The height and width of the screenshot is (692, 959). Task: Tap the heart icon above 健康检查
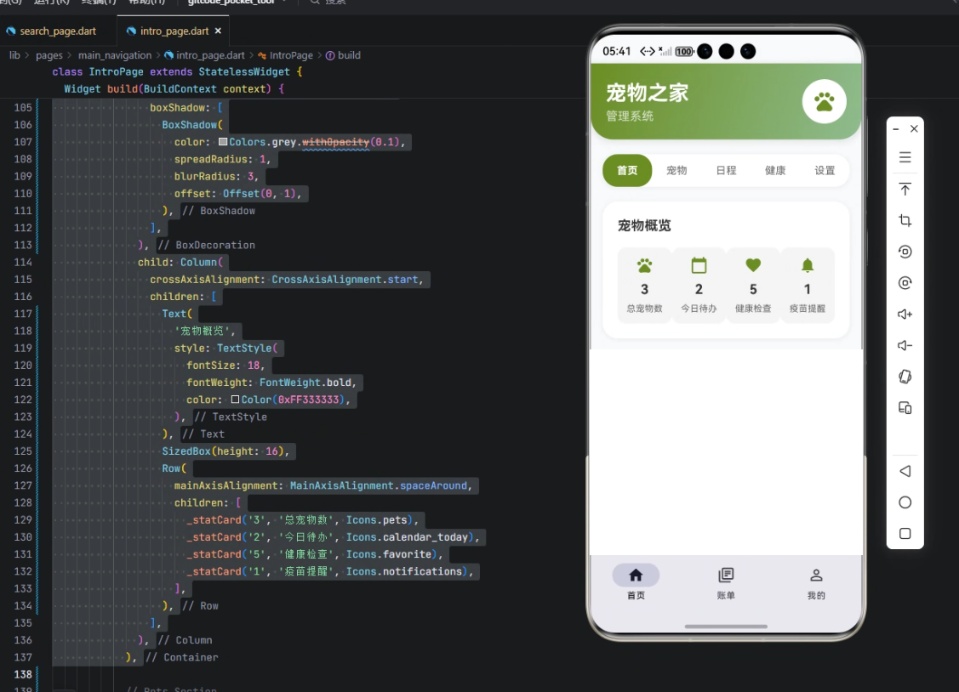[753, 265]
